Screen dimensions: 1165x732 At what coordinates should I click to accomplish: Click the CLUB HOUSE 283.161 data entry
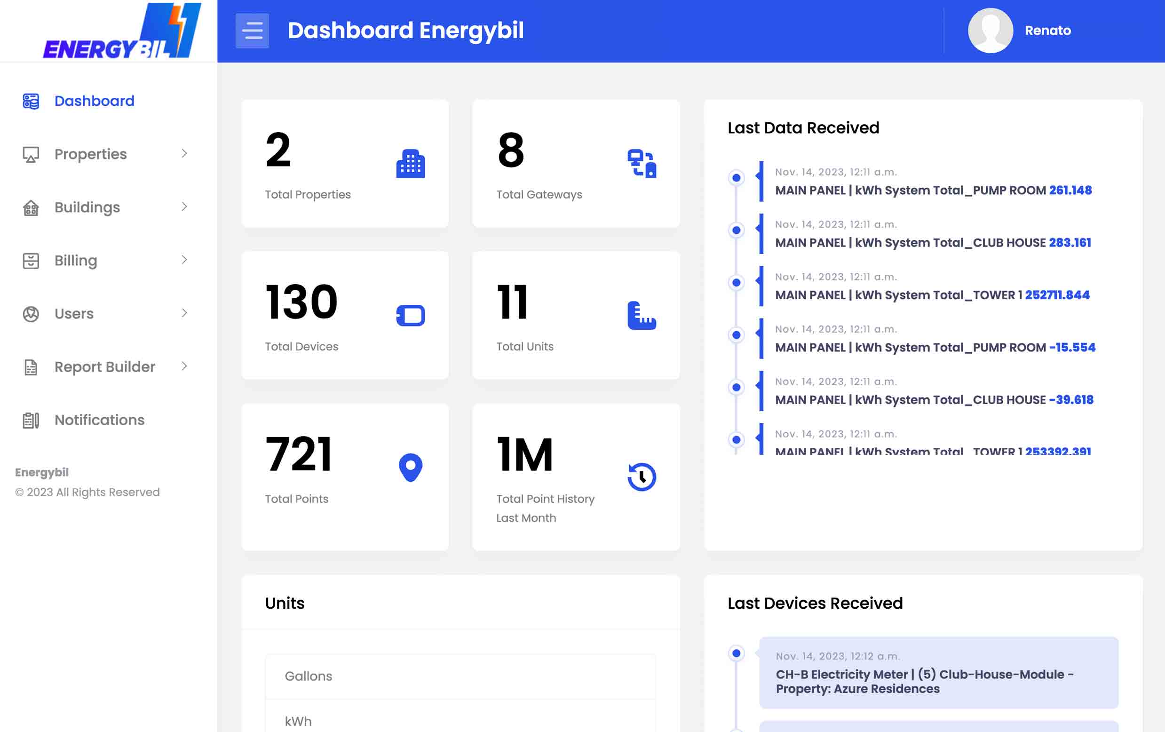coord(933,243)
